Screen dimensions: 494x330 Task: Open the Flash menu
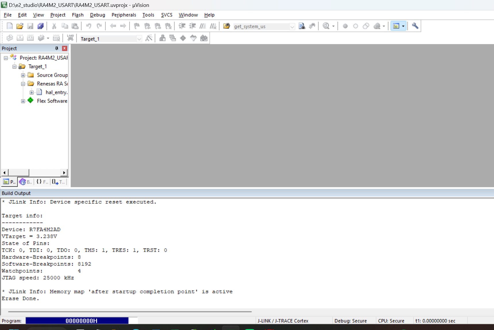pyautogui.click(x=78, y=15)
